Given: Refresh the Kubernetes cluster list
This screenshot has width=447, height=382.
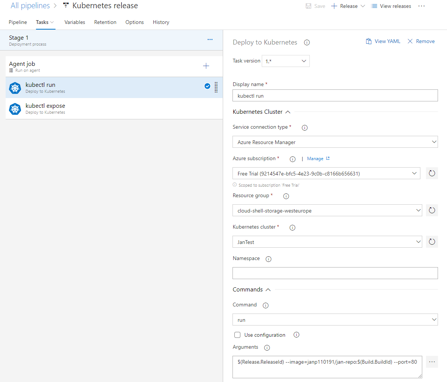Looking at the screenshot, I should click(432, 242).
